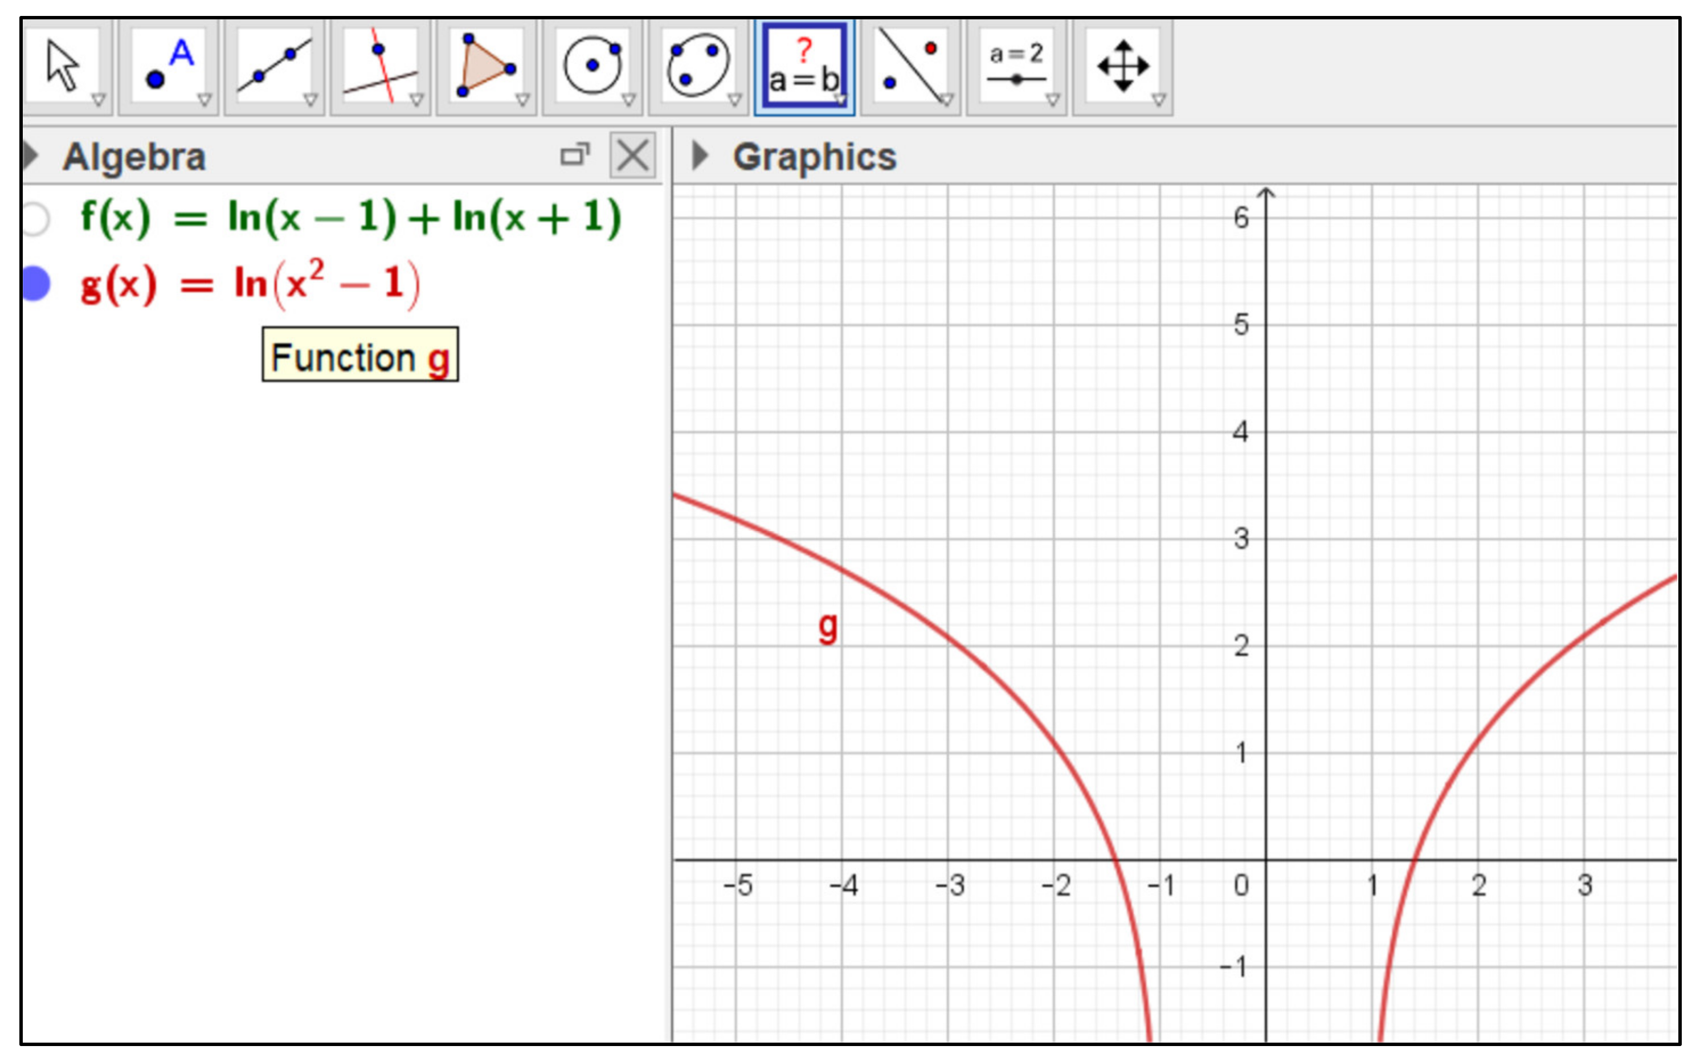Image resolution: width=1700 pixels, height=1062 pixels.
Task: Select the g(x) = ln(x² − 1) entry
Action: click(250, 284)
